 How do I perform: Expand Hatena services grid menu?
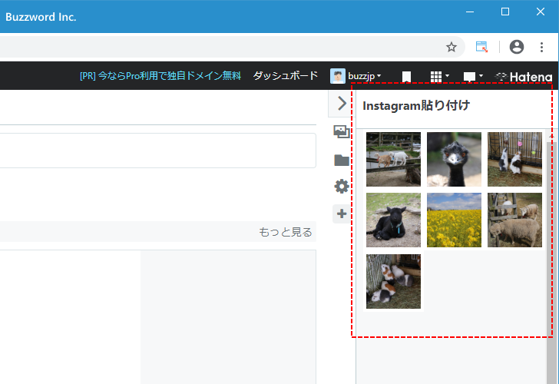(x=439, y=76)
